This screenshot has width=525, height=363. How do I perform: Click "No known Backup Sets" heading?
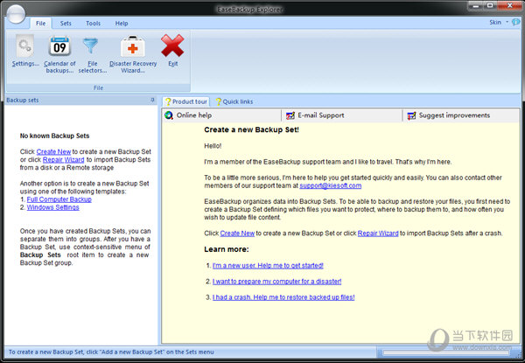tap(54, 136)
